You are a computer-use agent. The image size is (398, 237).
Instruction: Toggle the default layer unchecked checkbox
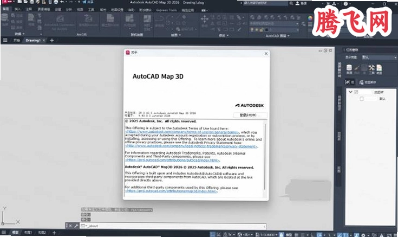(x=362, y=99)
